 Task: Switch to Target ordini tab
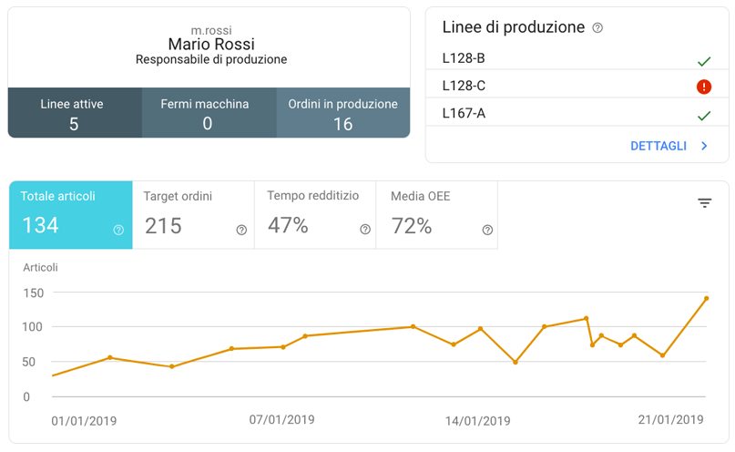193,214
